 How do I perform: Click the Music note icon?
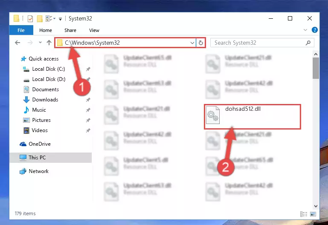coord(26,110)
